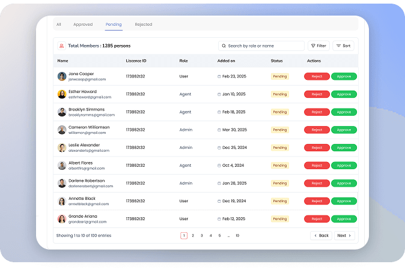Open the Approved tab
The image size is (405, 270).
tap(83, 24)
